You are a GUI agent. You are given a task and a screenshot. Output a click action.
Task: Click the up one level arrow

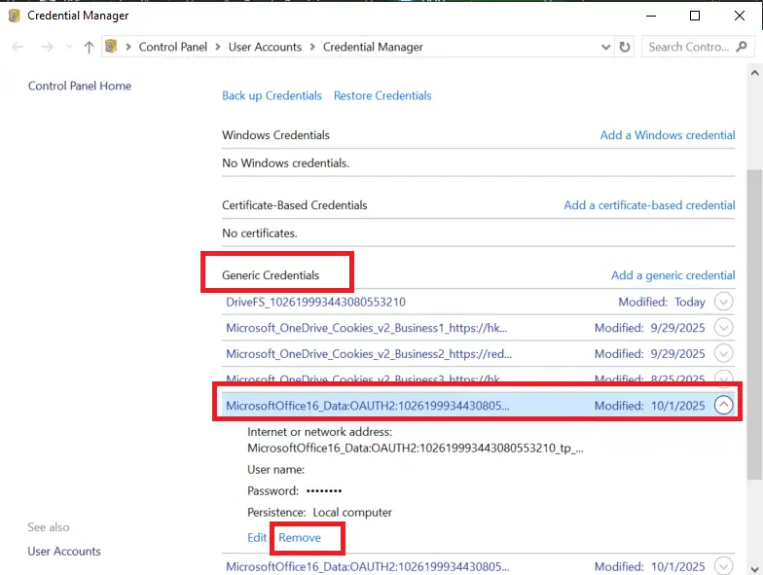[89, 47]
